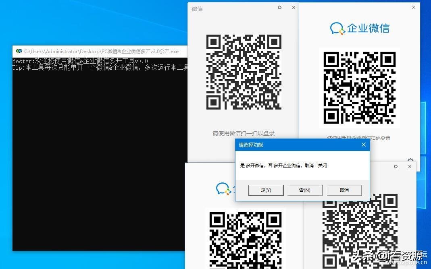Image resolution: width=431 pixels, height=269 pixels.
Task: Click the command prompt icon in console title bar
Action: pyautogui.click(x=19, y=51)
